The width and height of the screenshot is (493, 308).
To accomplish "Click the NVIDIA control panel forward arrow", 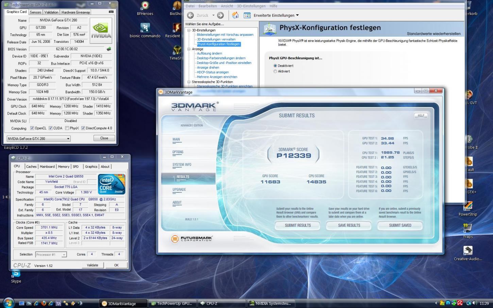I will [220, 15].
